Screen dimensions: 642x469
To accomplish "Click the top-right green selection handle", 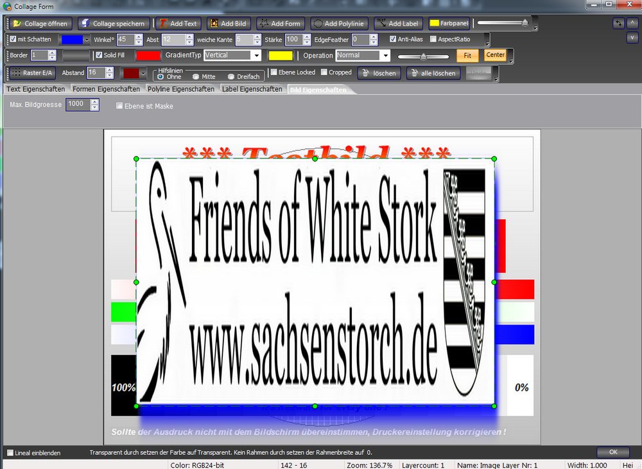I will [494, 158].
